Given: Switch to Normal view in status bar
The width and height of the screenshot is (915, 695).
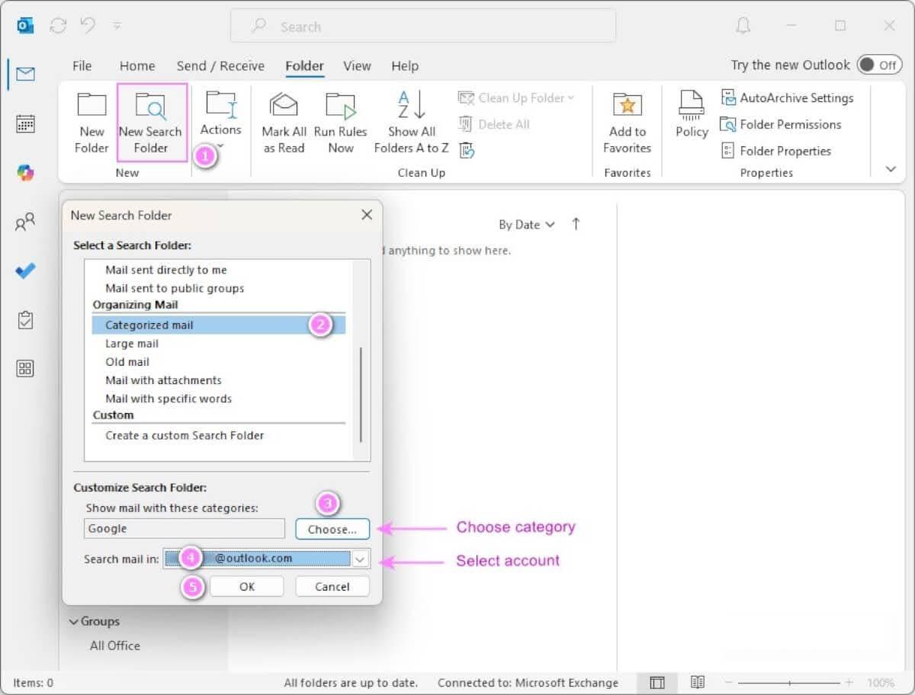Looking at the screenshot, I should pyautogui.click(x=657, y=682).
